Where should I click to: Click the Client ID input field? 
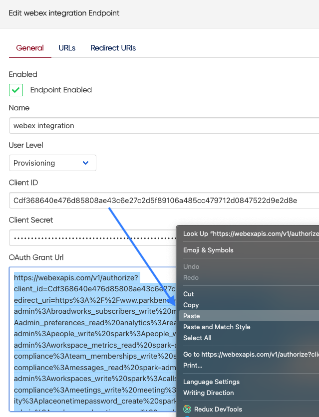(x=164, y=200)
